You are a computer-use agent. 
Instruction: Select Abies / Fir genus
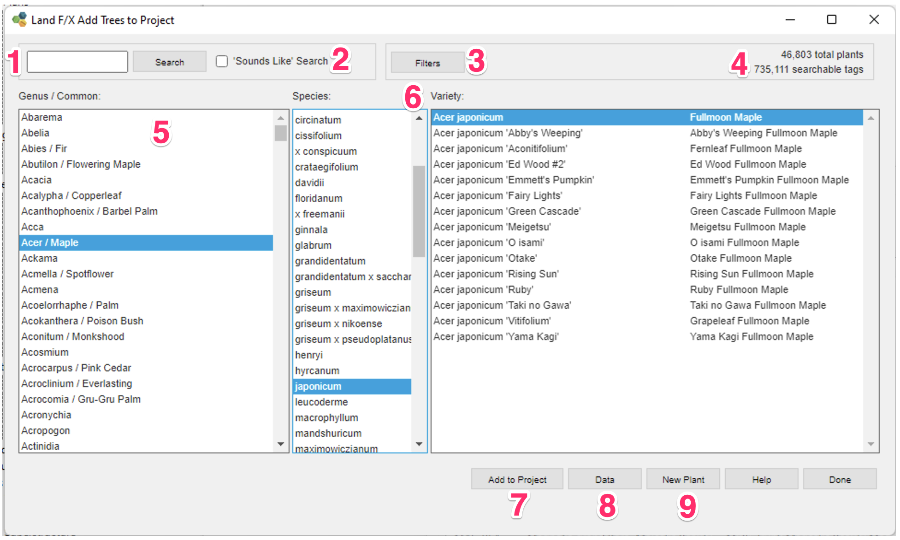click(146, 149)
